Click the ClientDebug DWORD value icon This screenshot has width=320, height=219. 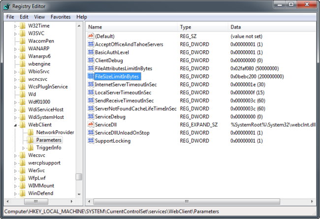tap(91, 60)
